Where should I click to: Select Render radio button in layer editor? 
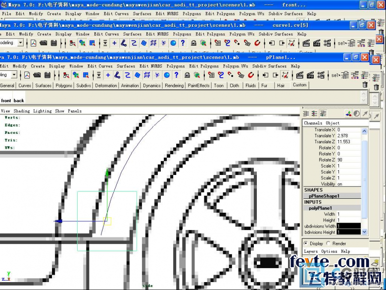328,243
